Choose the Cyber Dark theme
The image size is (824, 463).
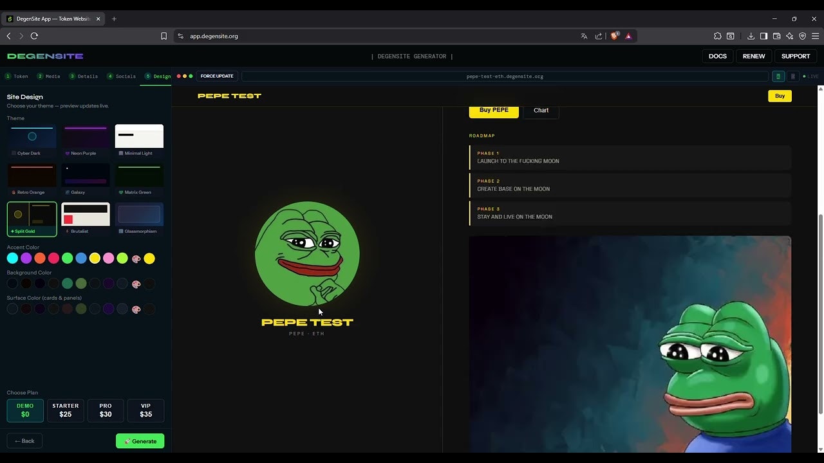pyautogui.click(x=32, y=141)
